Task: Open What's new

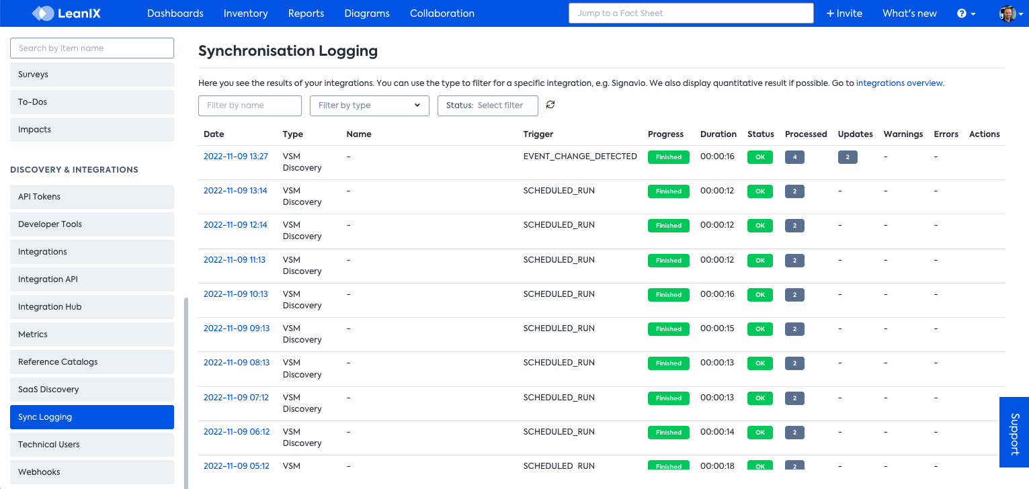Action: click(x=909, y=13)
